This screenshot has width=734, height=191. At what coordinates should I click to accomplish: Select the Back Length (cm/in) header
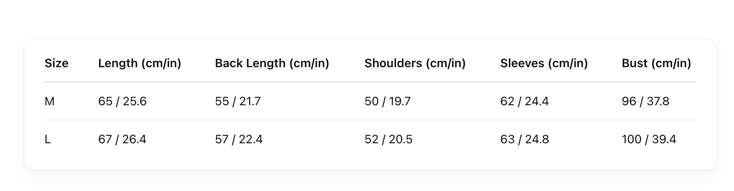tap(272, 63)
